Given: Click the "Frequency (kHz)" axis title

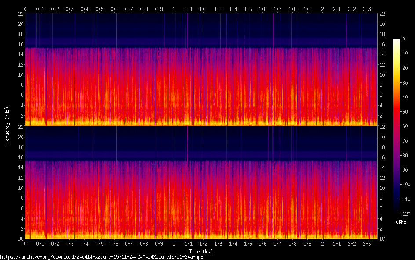Looking at the screenshot, I should [7, 126].
